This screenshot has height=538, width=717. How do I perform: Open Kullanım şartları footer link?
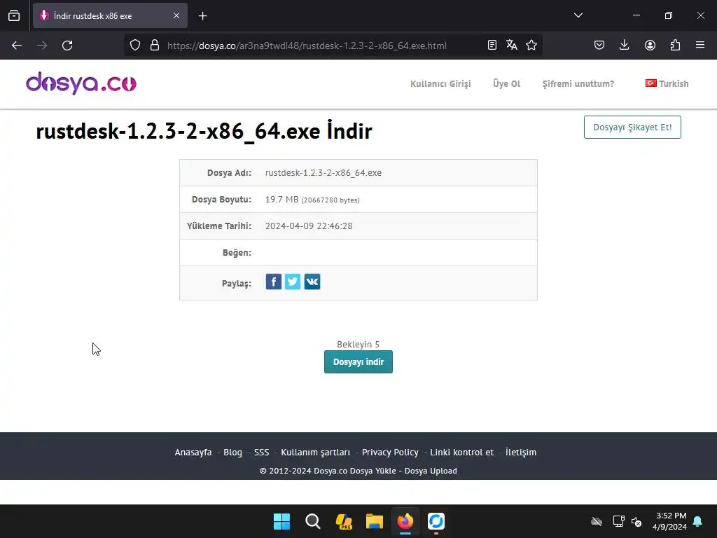316,452
